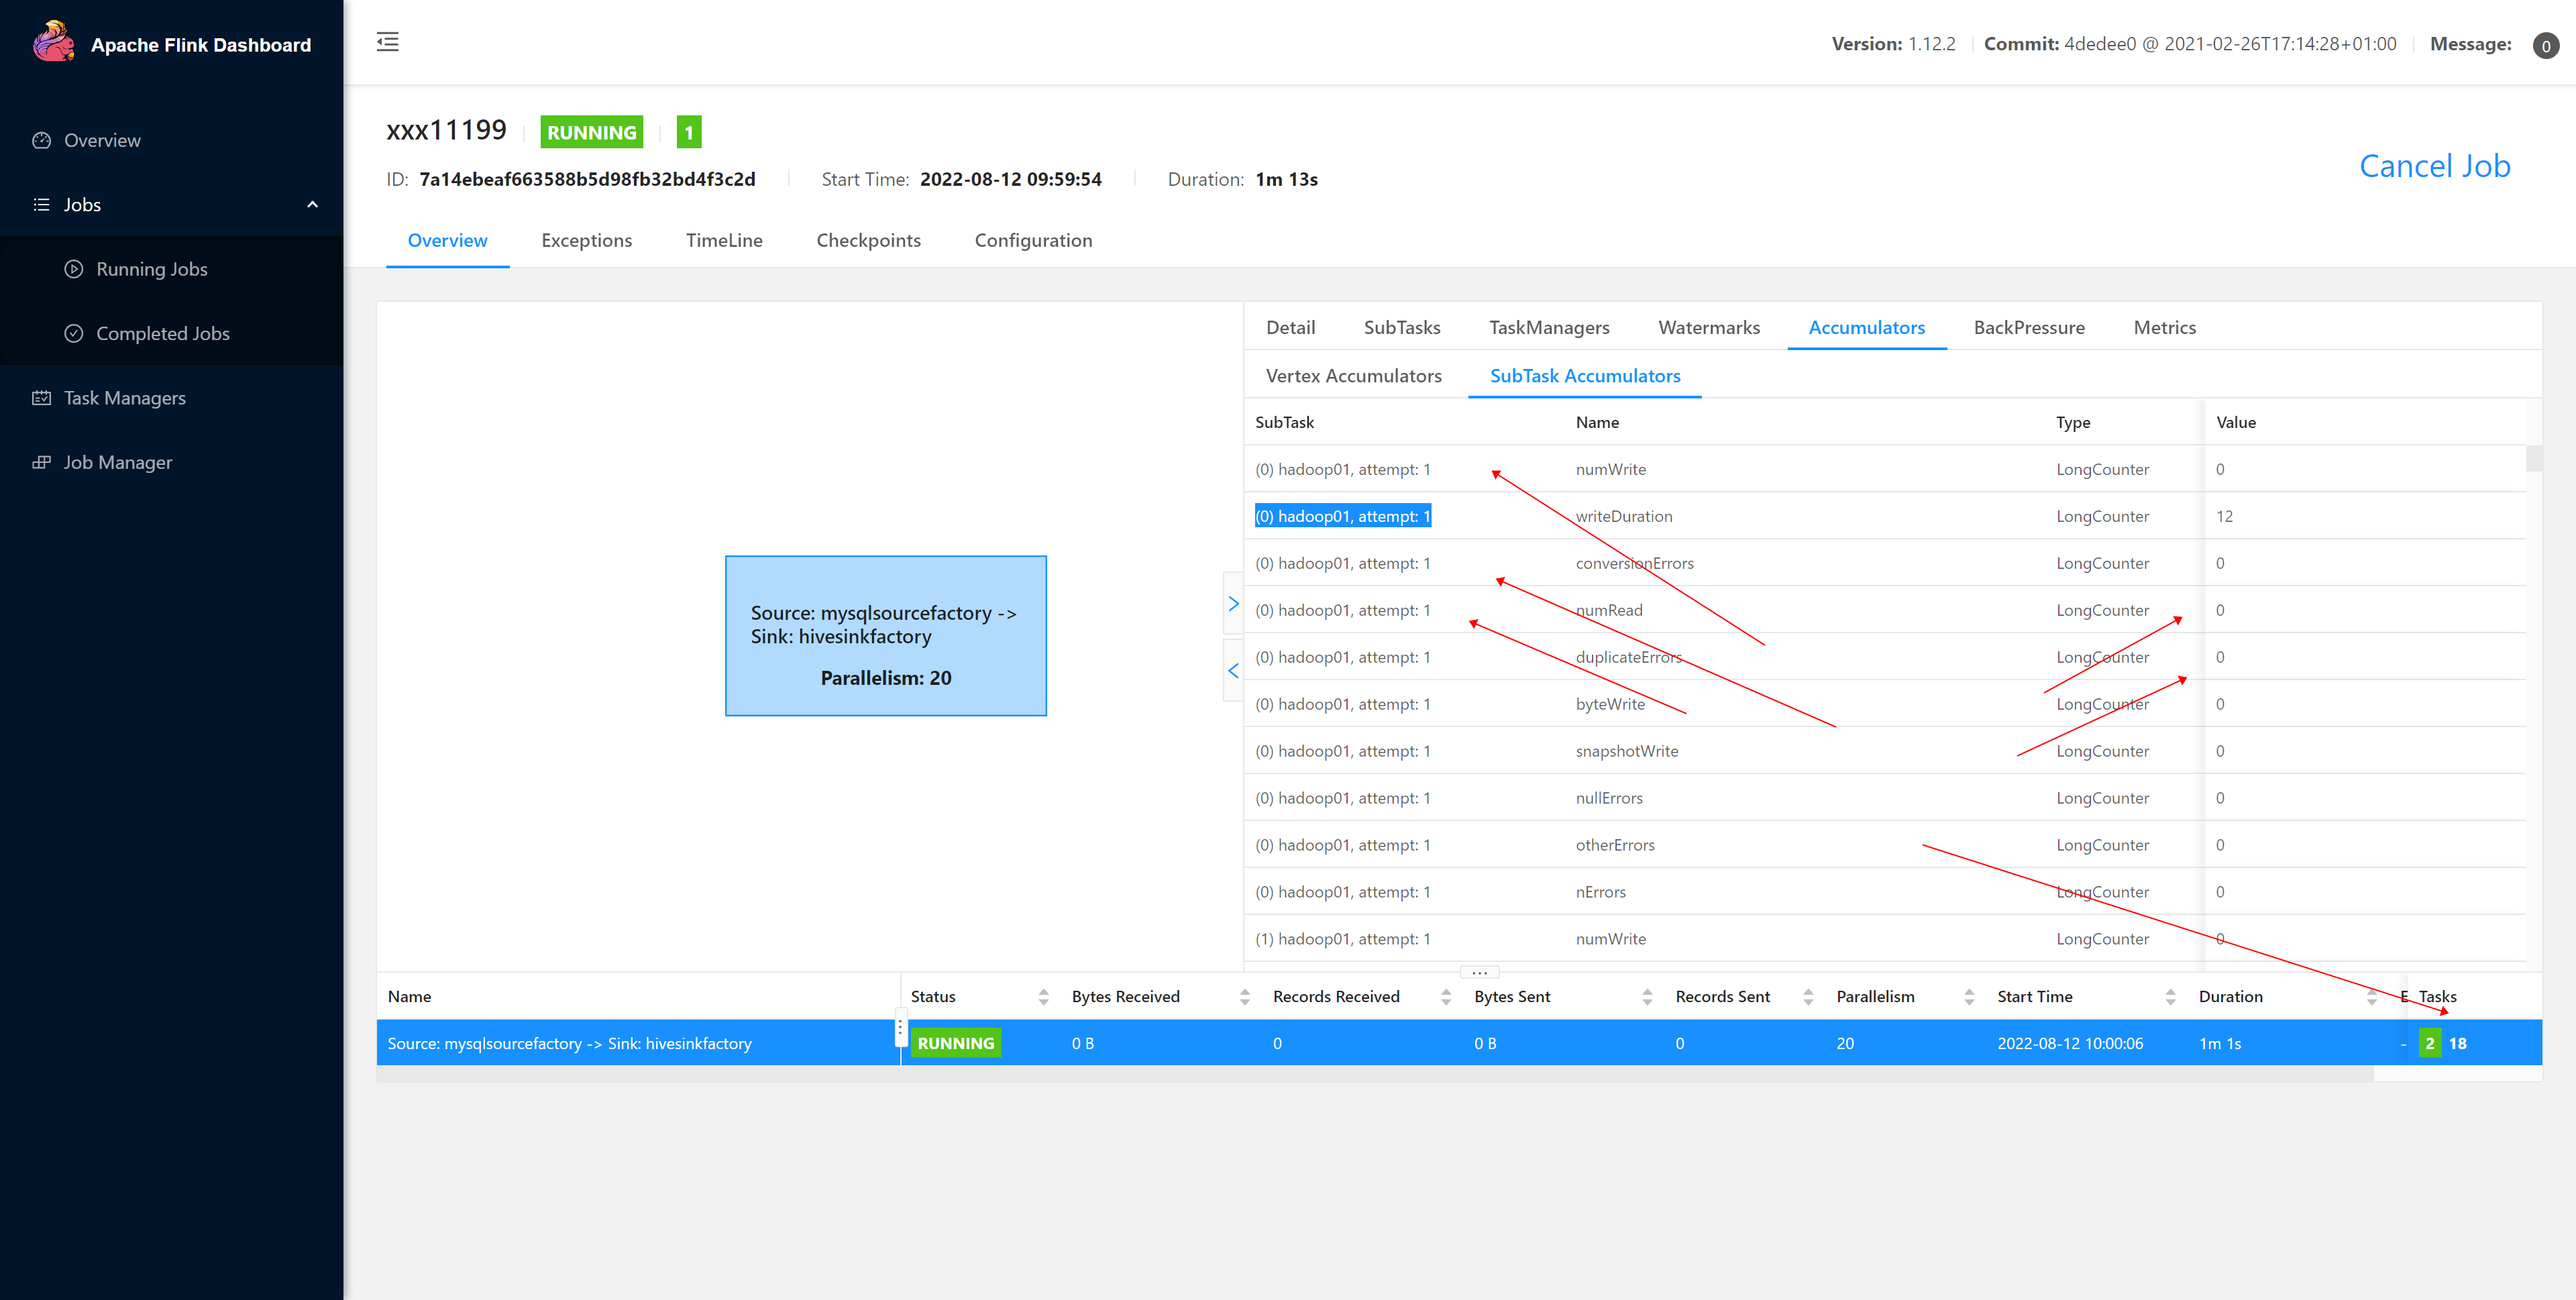This screenshot has height=1300, width=2576.
Task: Select the mysqlsourcefactory node in graph
Action: point(885,636)
